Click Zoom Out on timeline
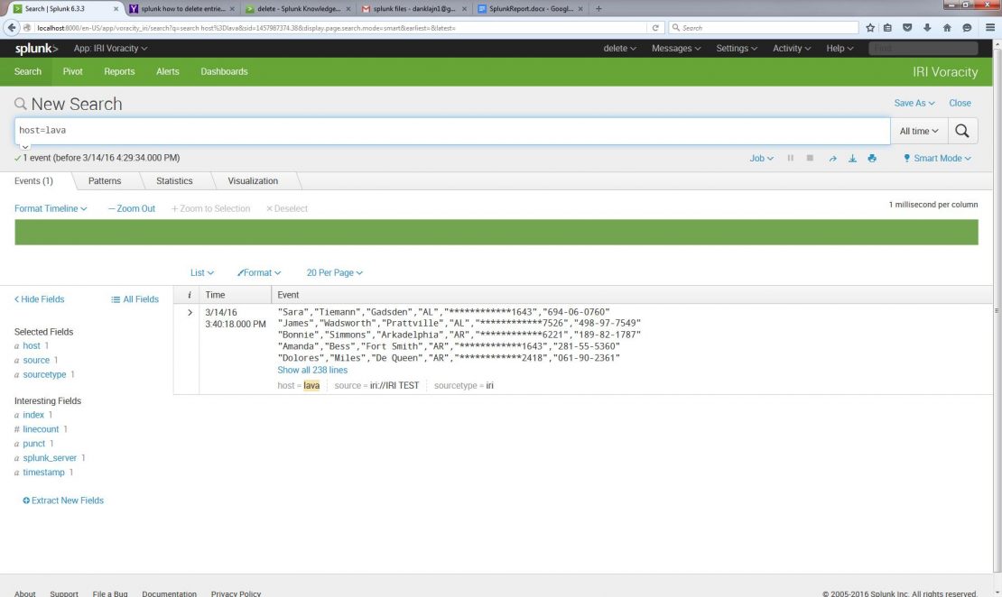 tap(132, 209)
